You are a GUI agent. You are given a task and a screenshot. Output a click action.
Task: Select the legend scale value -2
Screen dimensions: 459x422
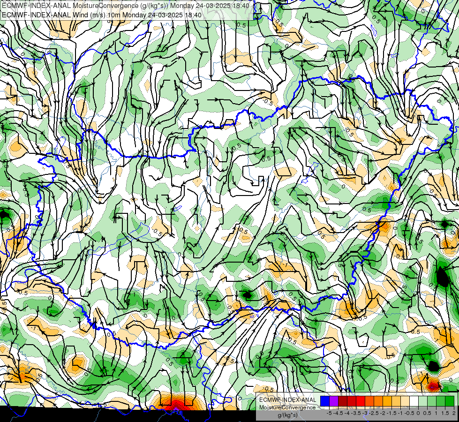point(383,413)
